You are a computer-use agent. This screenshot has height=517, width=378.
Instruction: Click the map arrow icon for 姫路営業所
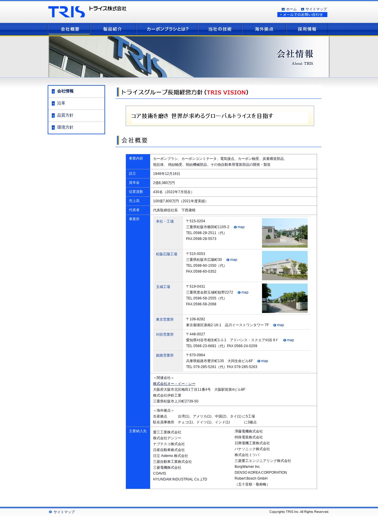click(x=259, y=361)
